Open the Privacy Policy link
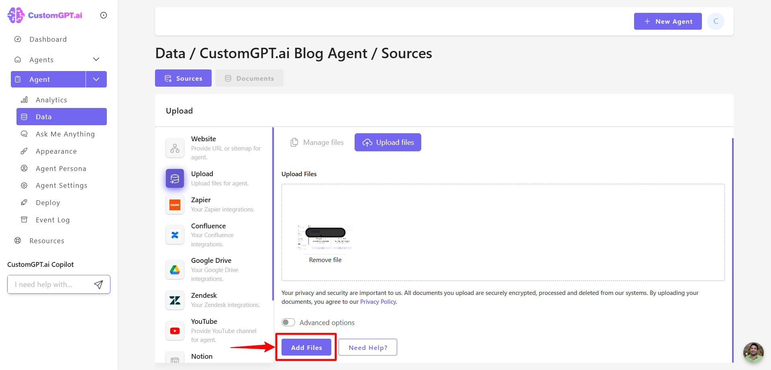The width and height of the screenshot is (771, 370). pyautogui.click(x=378, y=302)
